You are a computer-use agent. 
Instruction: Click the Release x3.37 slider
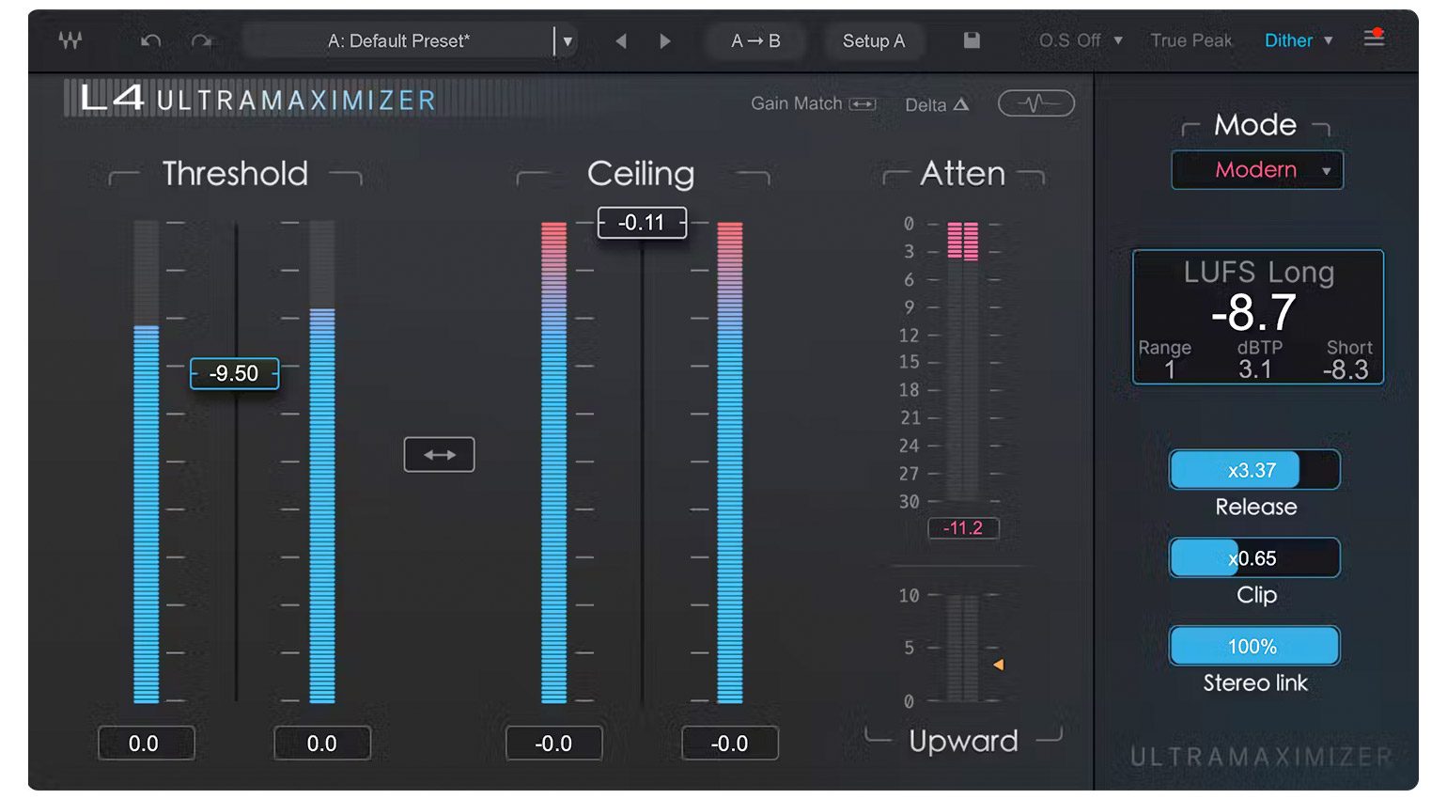tap(1253, 470)
